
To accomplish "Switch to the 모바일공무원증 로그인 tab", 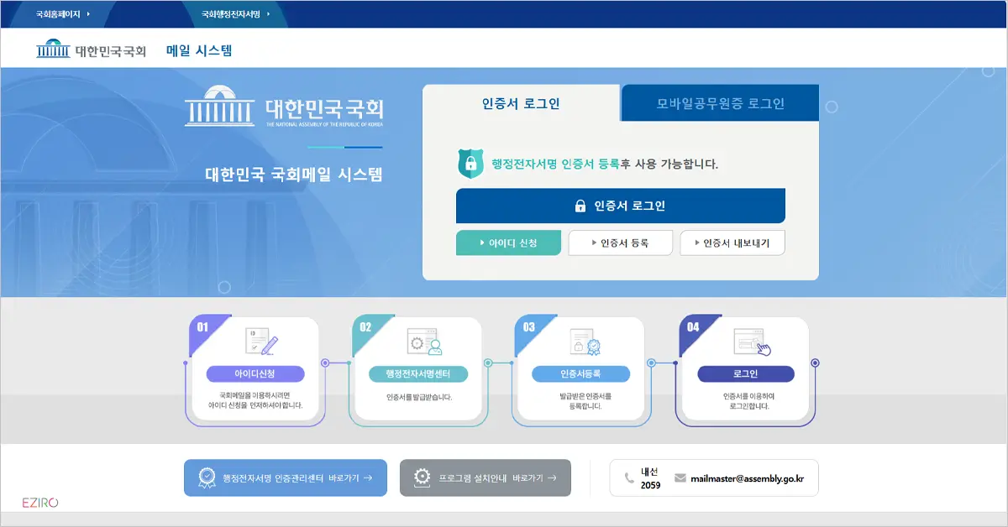I will tap(718, 102).
